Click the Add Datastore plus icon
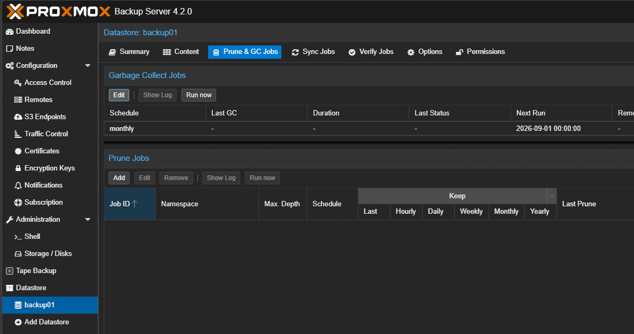Viewport: 634px width, 334px height. coord(18,322)
